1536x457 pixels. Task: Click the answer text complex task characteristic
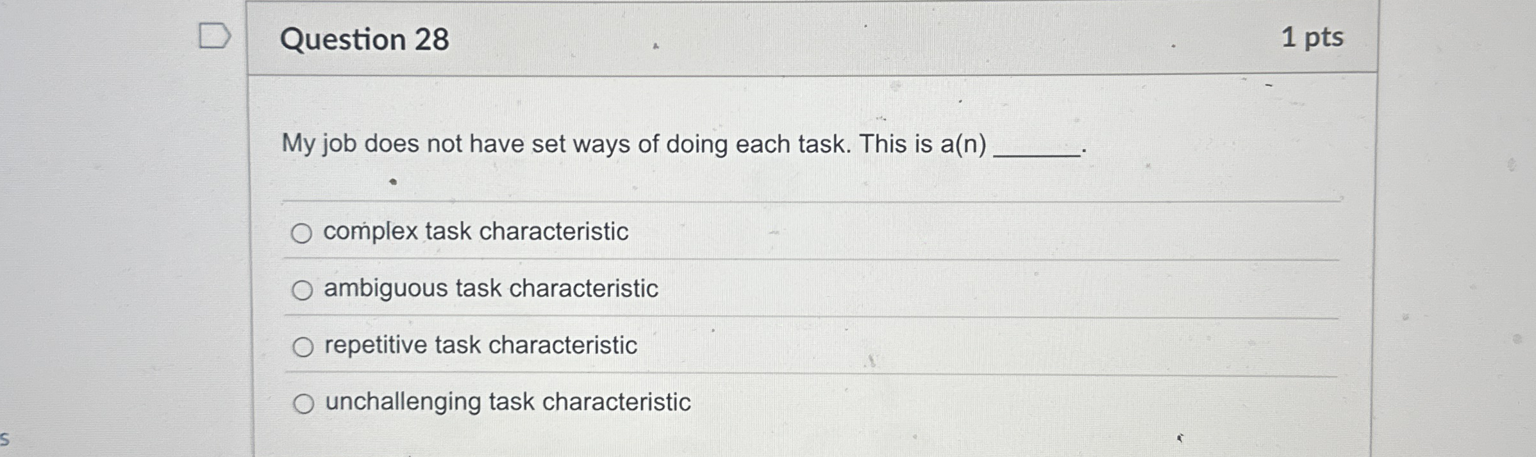[476, 232]
